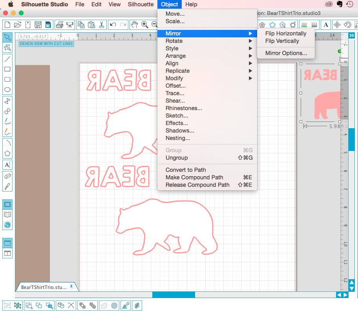Click the Delete X icon in bottom toolbar
358x313 pixels.
[71, 306]
